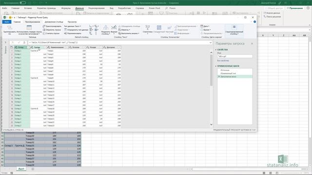Open Остаток column filter dropdown
This screenshot has width=312, height=175.
point(84,47)
